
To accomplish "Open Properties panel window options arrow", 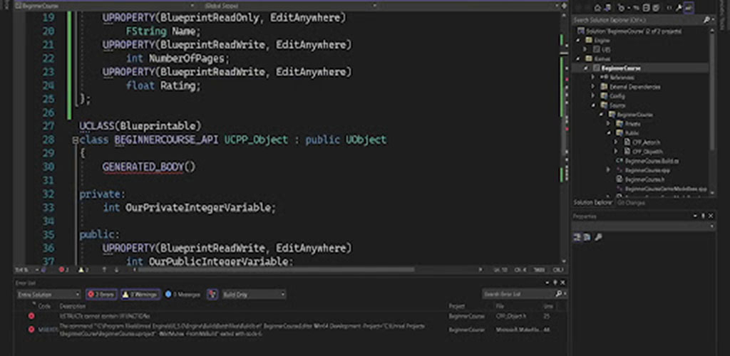I will tap(695, 216).
